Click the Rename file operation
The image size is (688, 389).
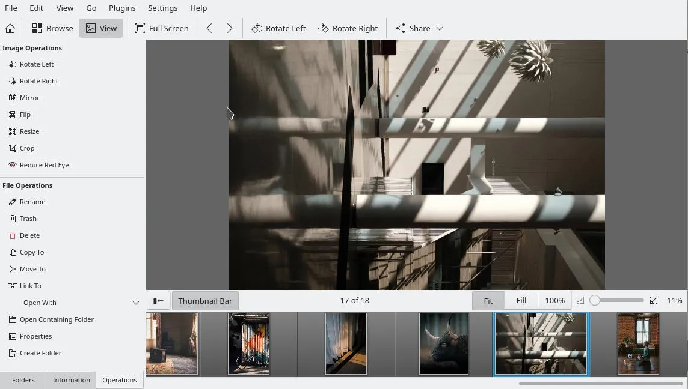point(32,201)
